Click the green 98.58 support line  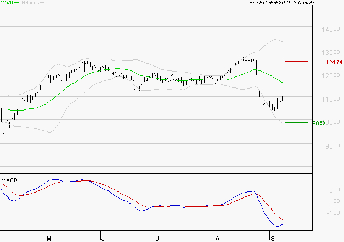(296, 123)
